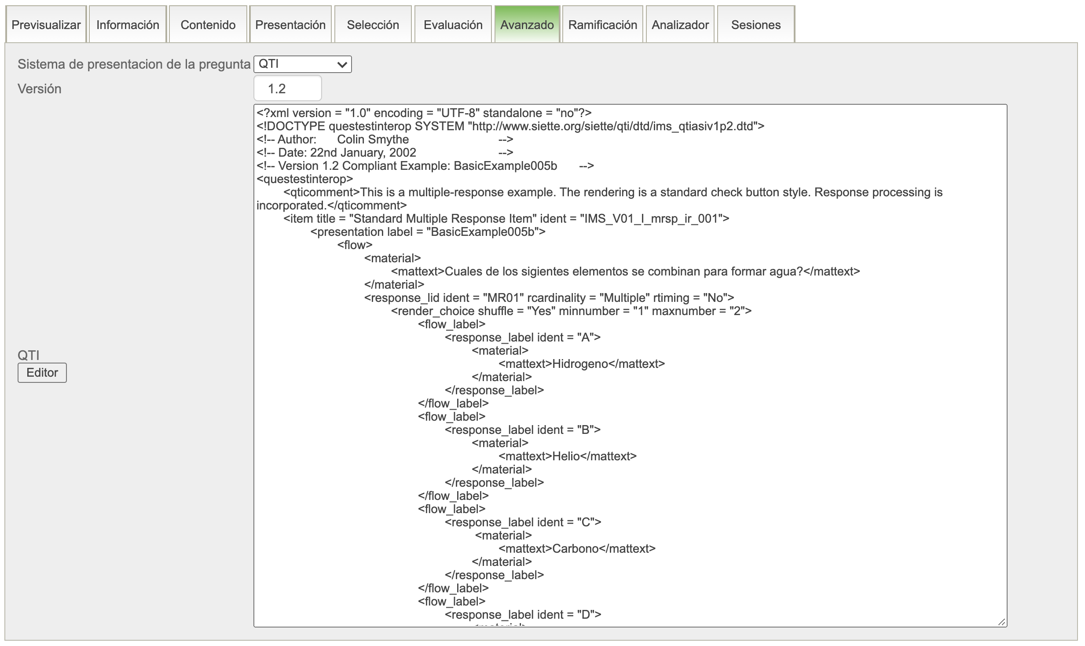Select the Selección tab
The width and height of the screenshot is (1085, 646).
(373, 25)
